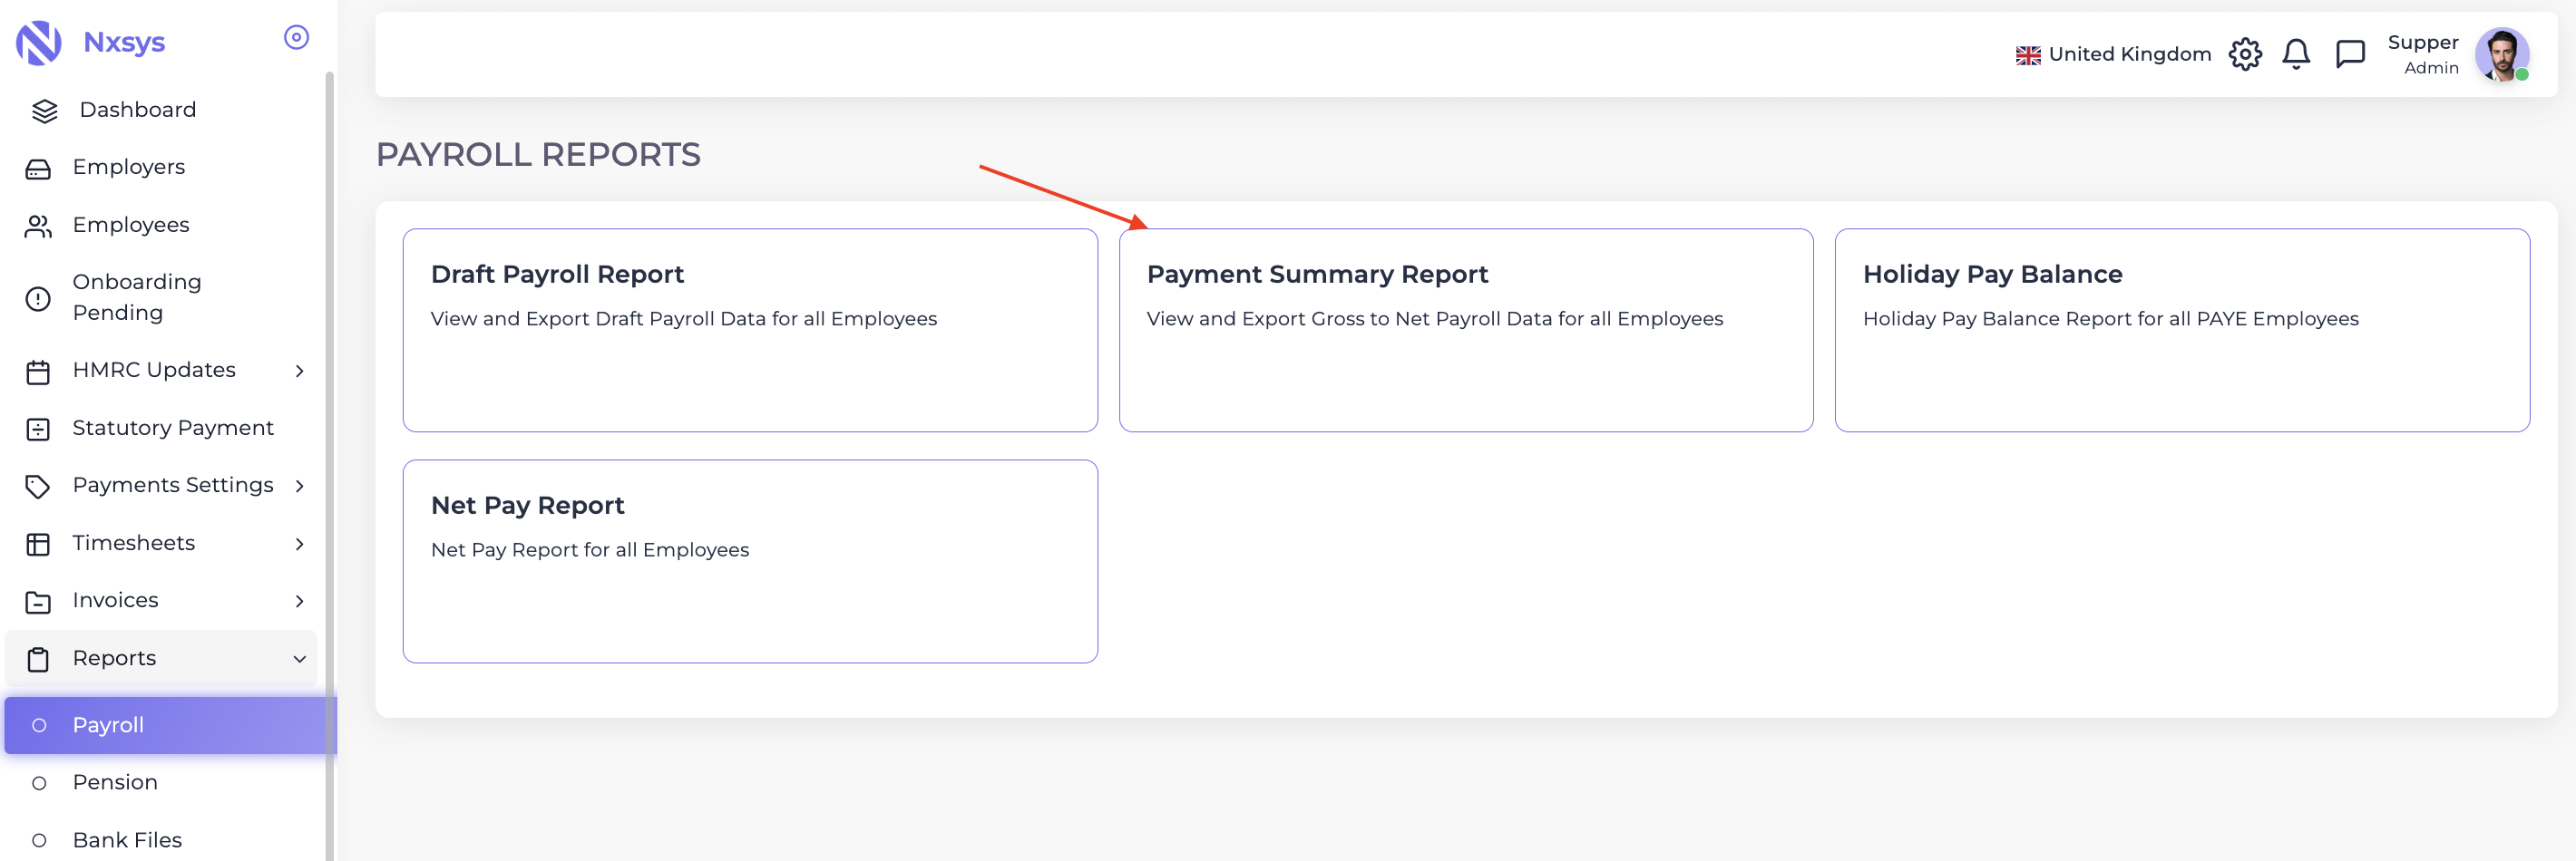This screenshot has width=2576, height=861.
Task: Click the HMRC Updates label
Action: (x=154, y=371)
